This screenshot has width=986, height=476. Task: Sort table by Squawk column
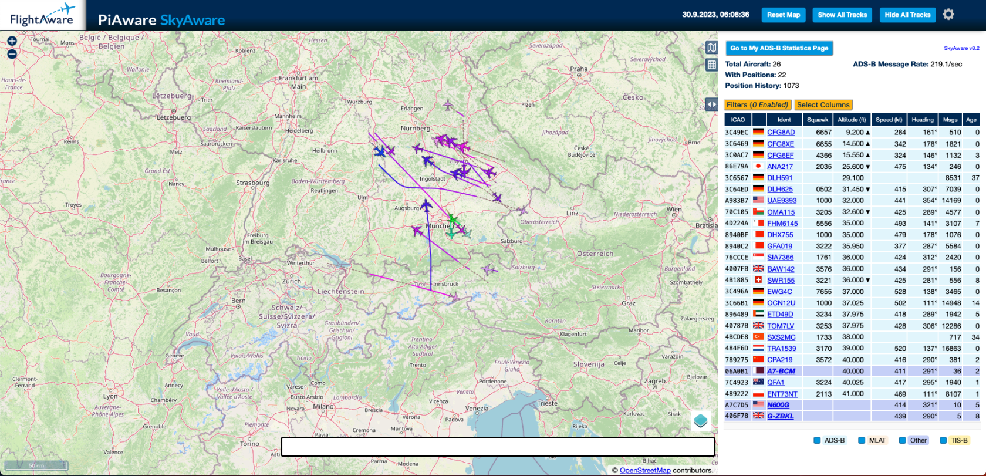point(818,120)
